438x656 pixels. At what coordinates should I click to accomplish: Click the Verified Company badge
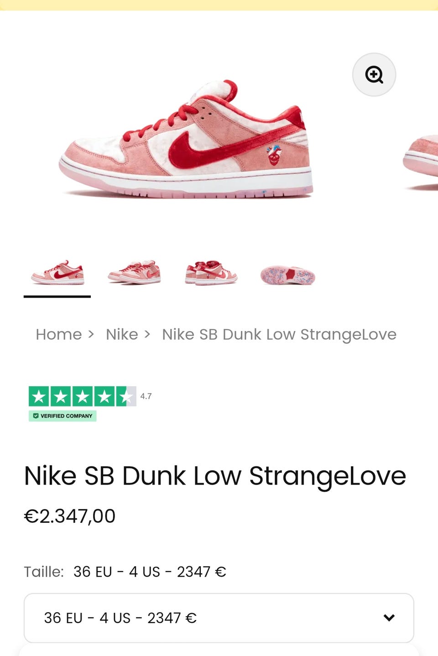(63, 416)
